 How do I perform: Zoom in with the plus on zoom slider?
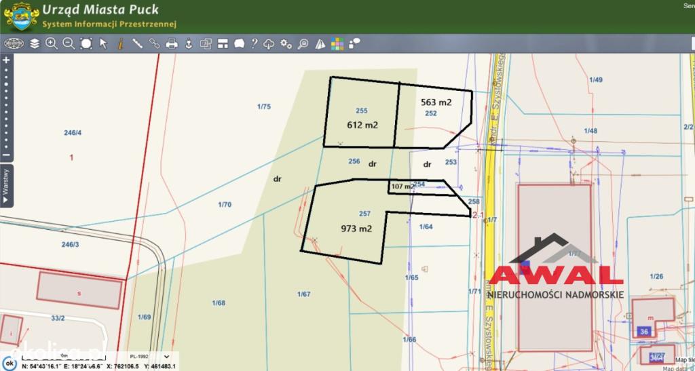tap(6, 60)
